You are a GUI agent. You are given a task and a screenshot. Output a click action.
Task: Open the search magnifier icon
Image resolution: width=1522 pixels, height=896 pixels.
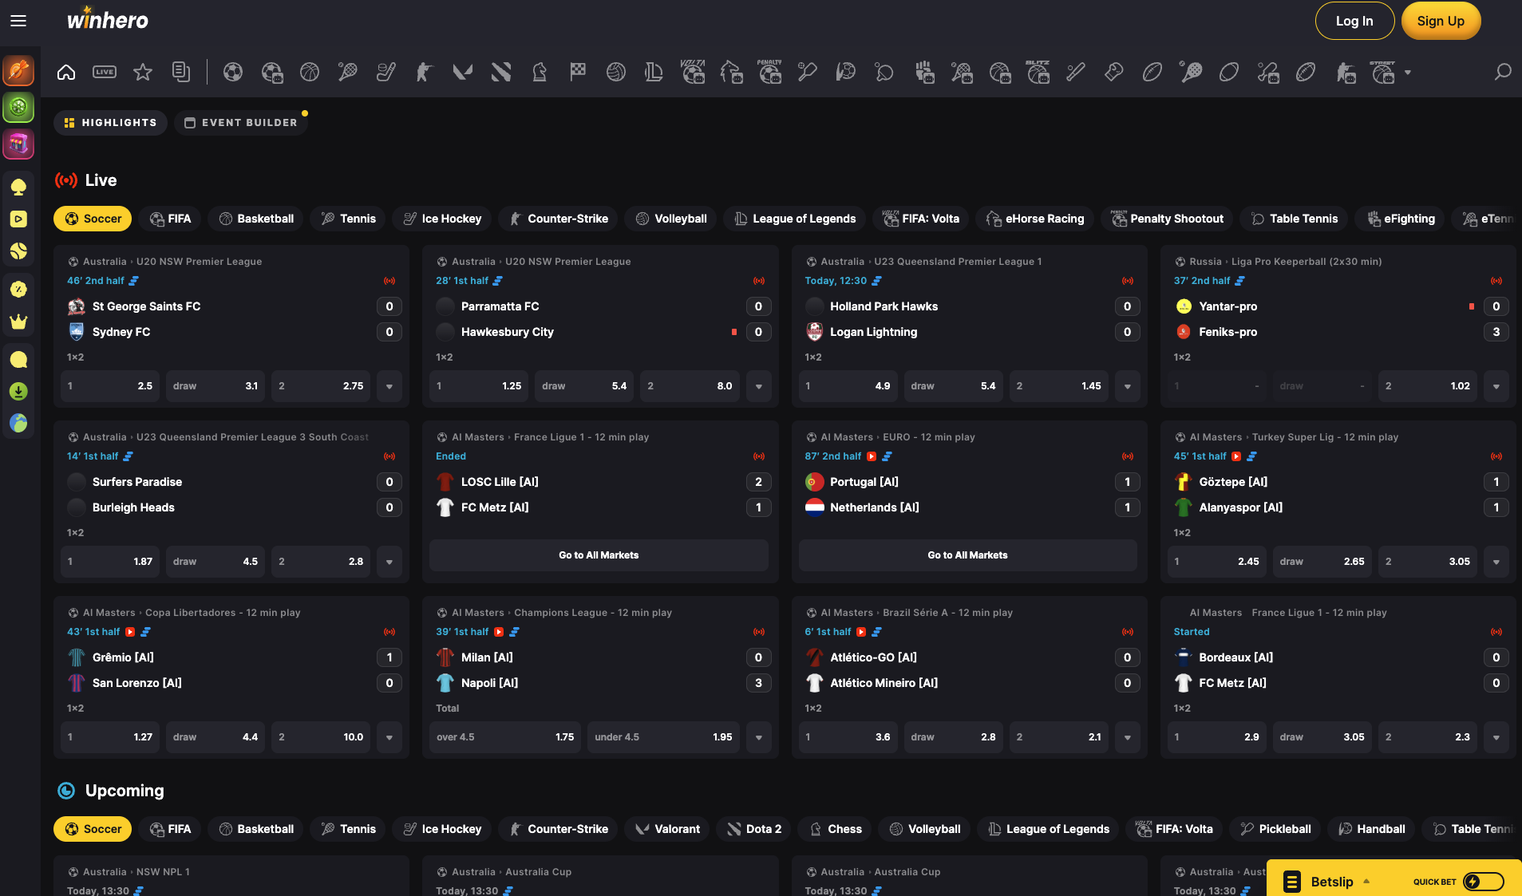click(1503, 73)
